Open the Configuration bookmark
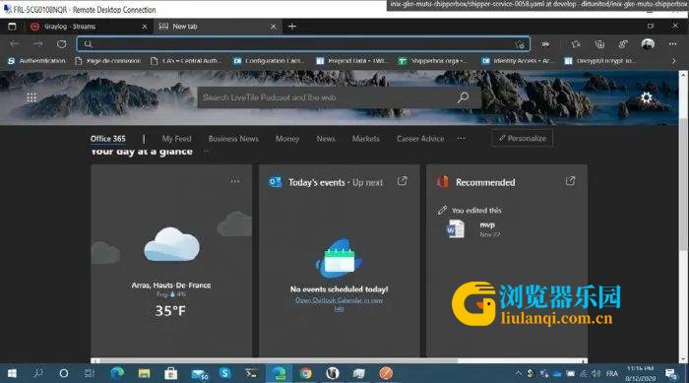The width and height of the screenshot is (689, 383). point(269,61)
